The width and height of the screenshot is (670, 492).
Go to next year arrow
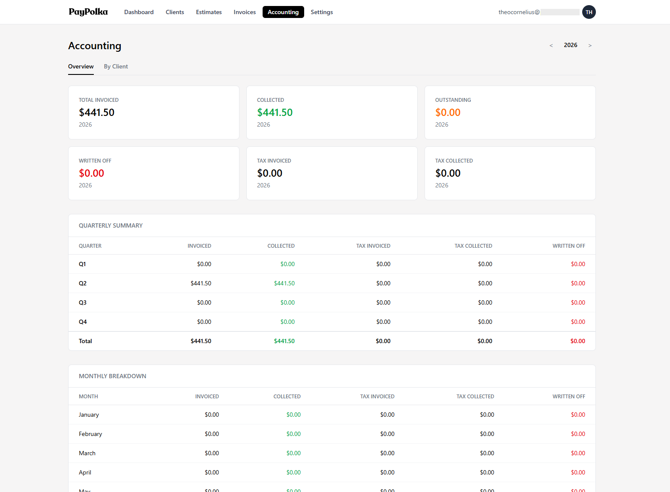(x=590, y=45)
